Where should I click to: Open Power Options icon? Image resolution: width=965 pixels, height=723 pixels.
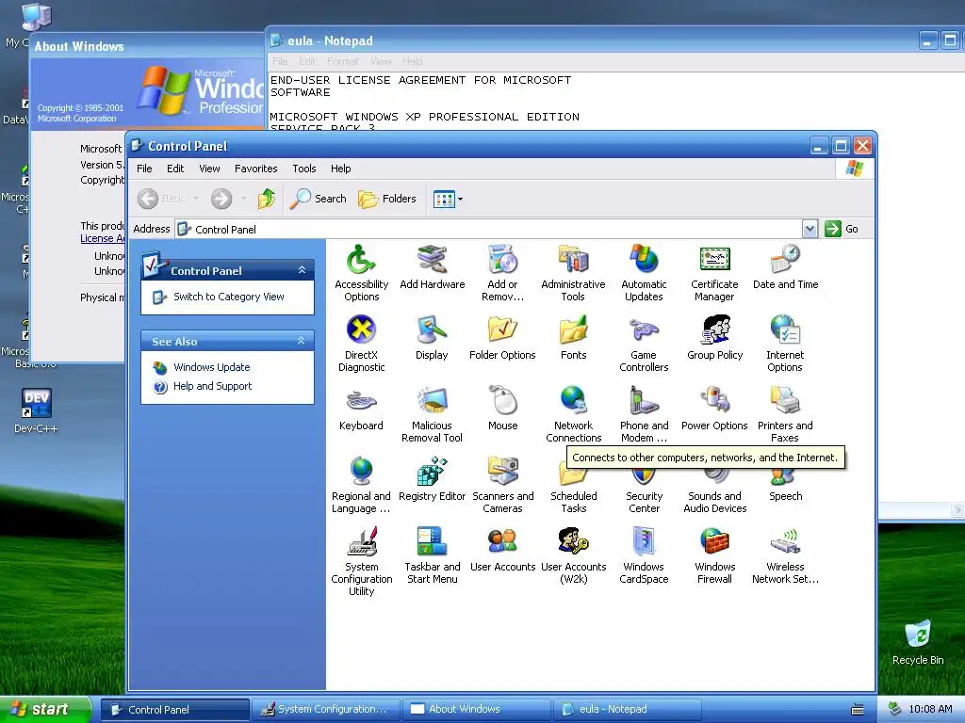pyautogui.click(x=714, y=400)
